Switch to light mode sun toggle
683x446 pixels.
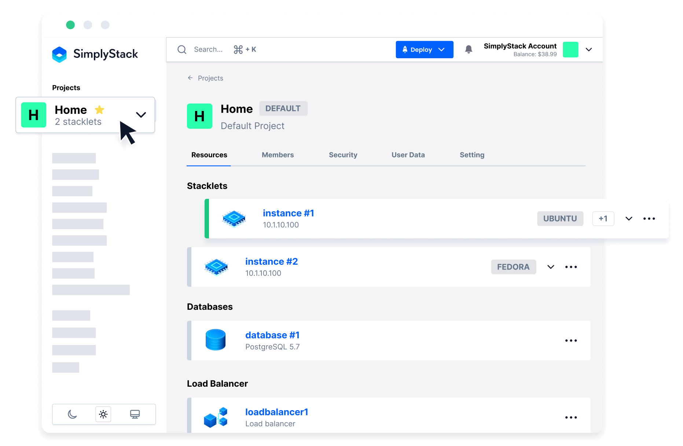click(x=103, y=414)
